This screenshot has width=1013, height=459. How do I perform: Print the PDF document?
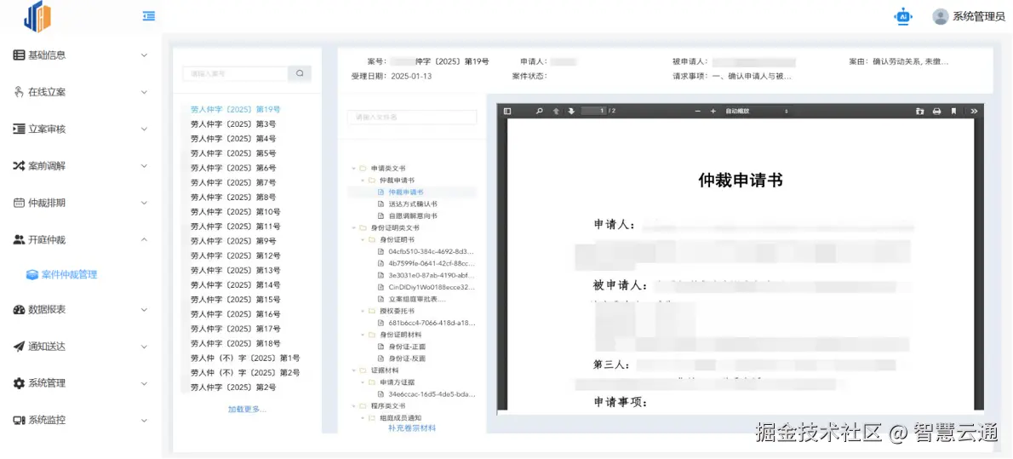tap(936, 112)
